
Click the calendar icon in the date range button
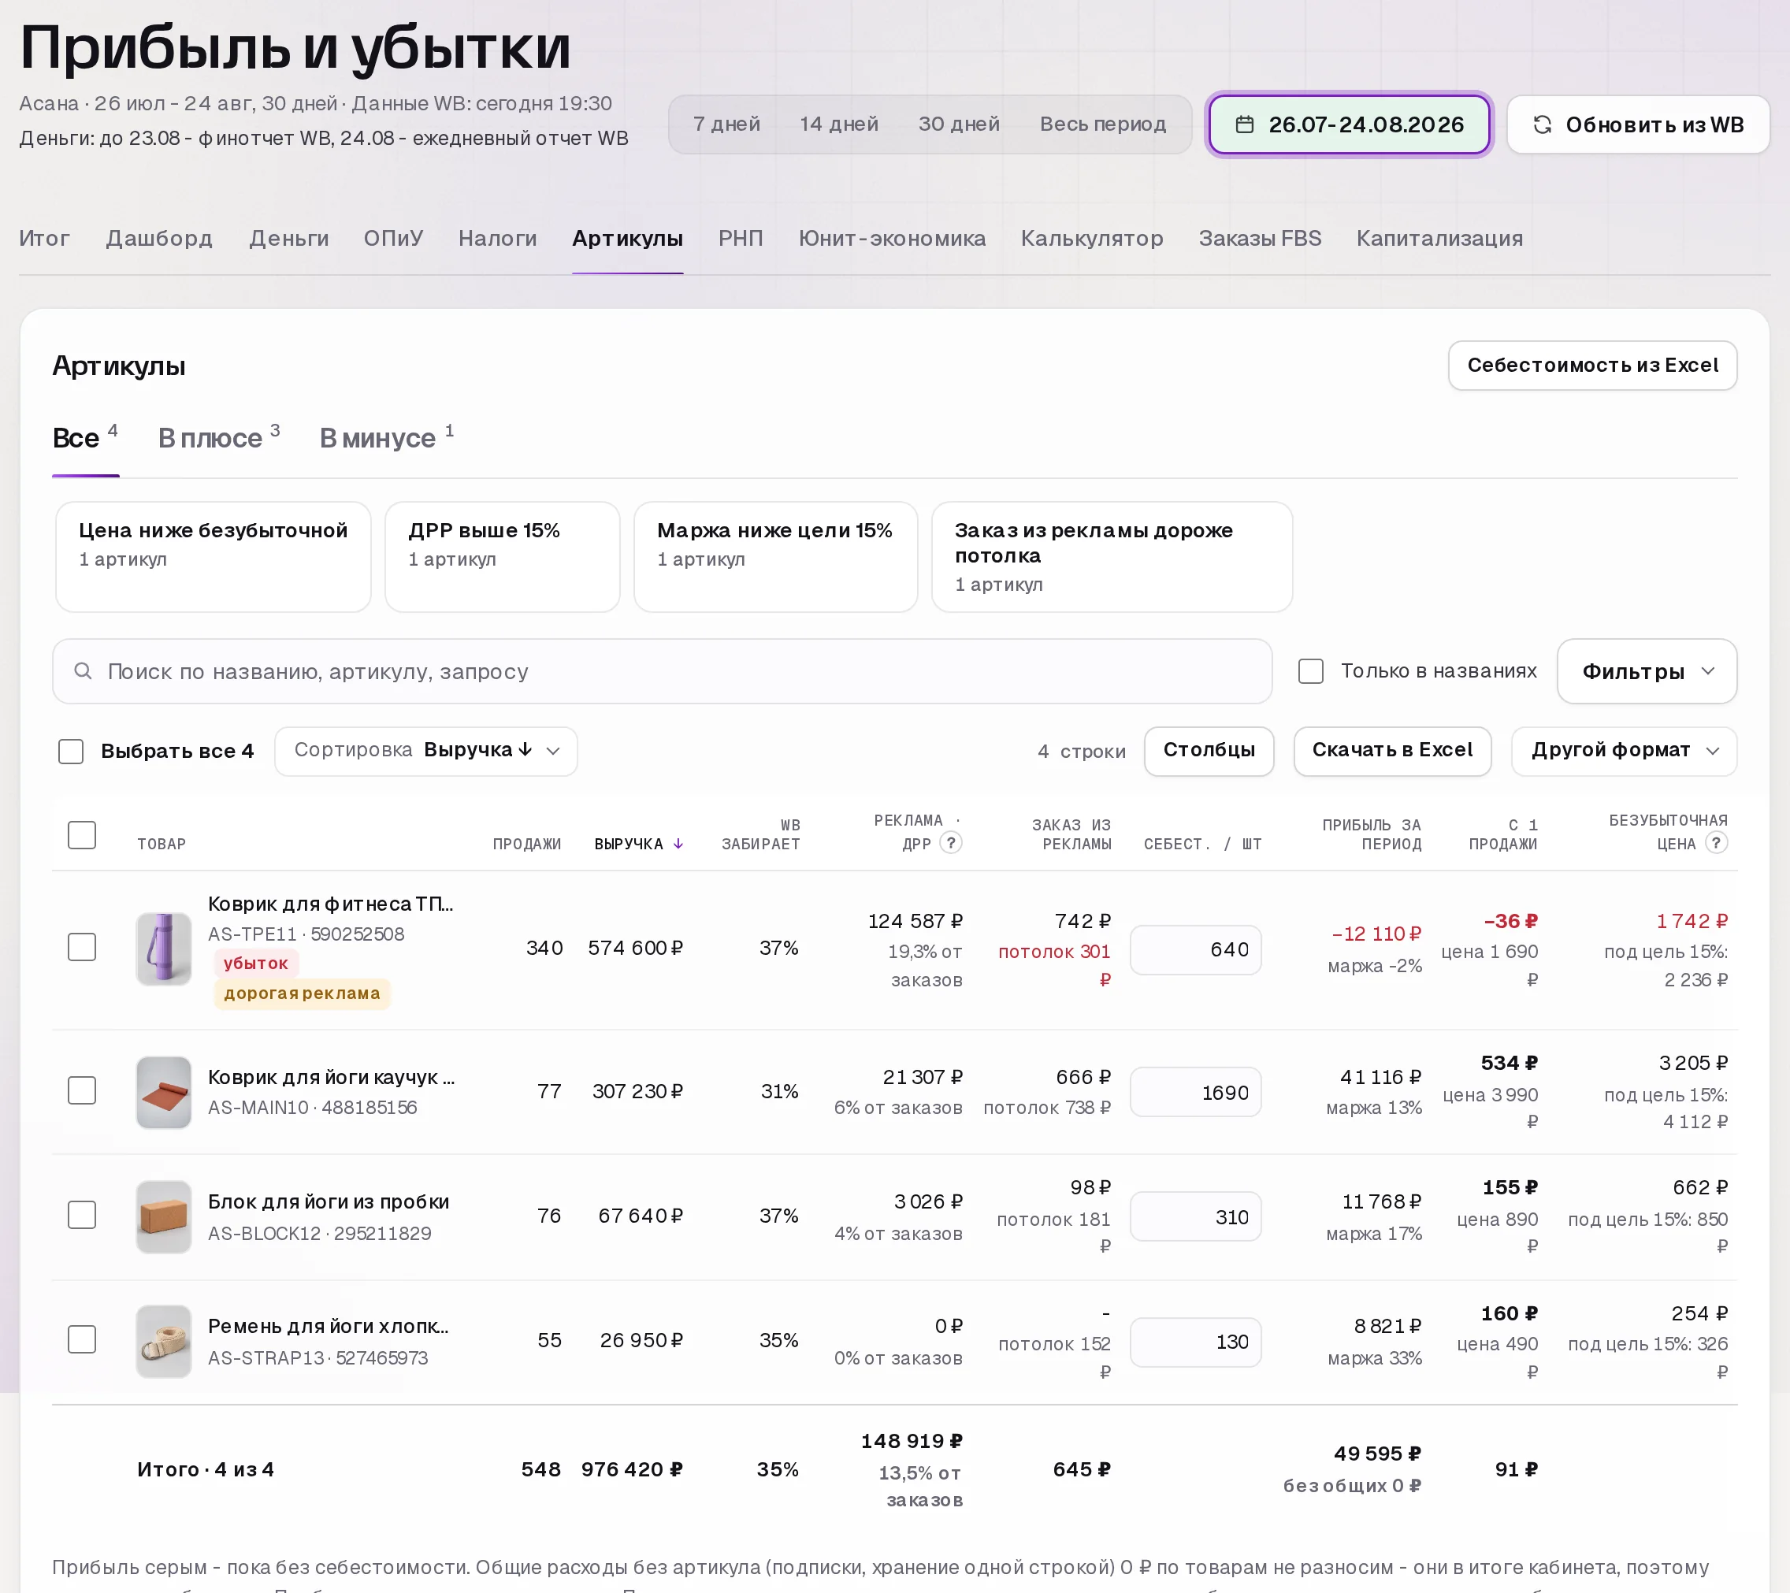coord(1245,124)
